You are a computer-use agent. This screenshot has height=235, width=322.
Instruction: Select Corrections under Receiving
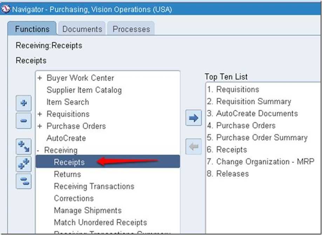click(x=74, y=198)
